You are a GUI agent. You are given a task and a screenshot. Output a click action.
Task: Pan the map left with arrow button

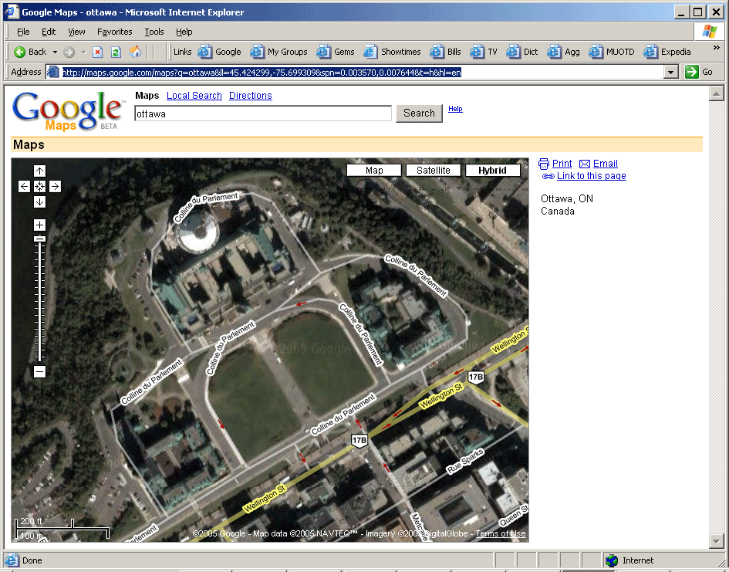click(x=24, y=186)
